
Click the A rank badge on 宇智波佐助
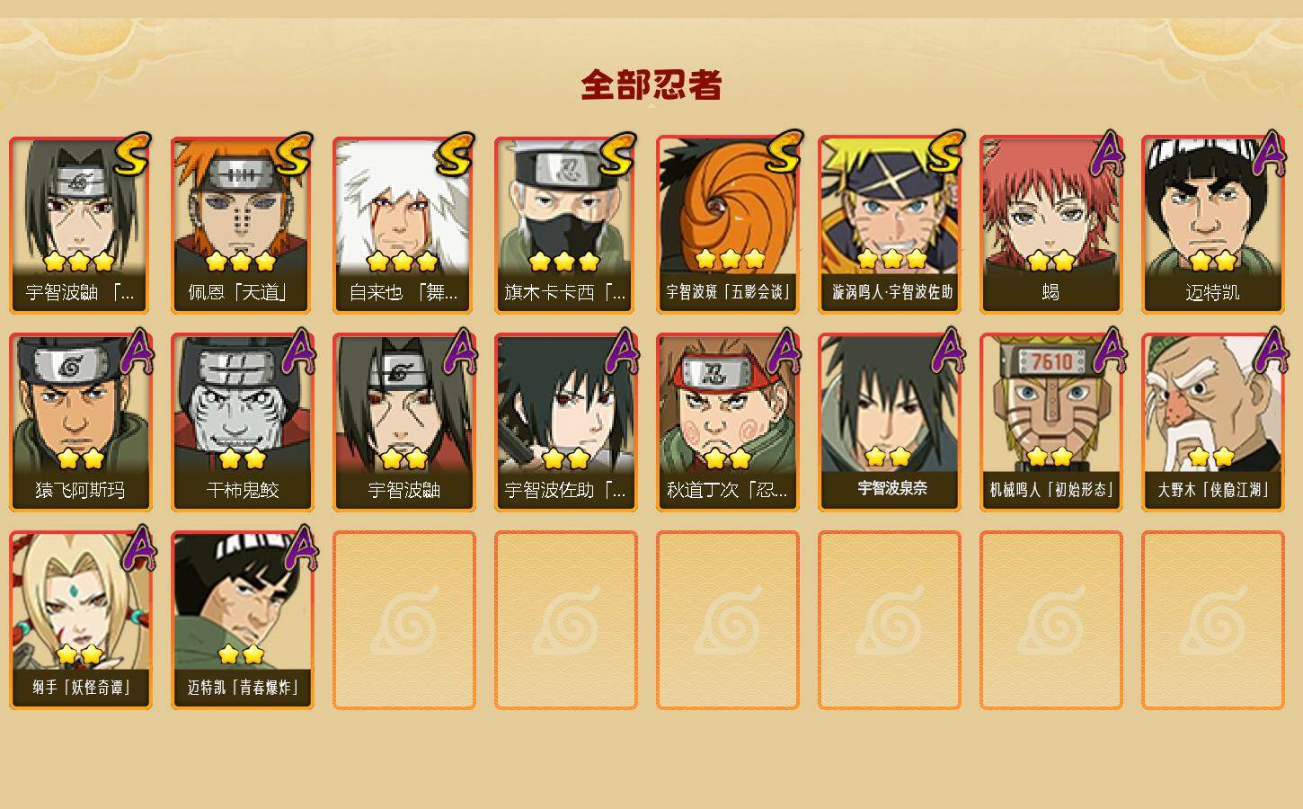pyautogui.click(x=621, y=351)
